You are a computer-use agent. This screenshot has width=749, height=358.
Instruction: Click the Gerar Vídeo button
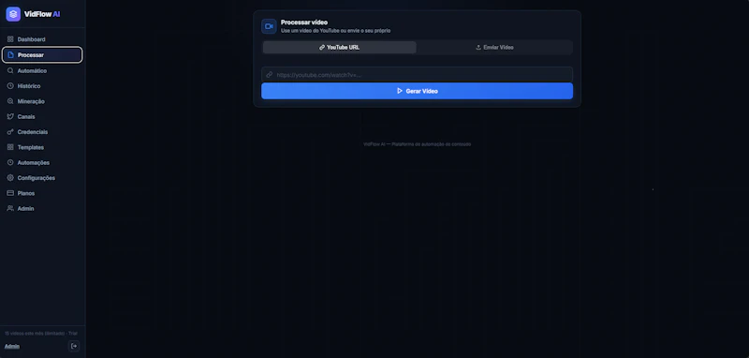(417, 91)
